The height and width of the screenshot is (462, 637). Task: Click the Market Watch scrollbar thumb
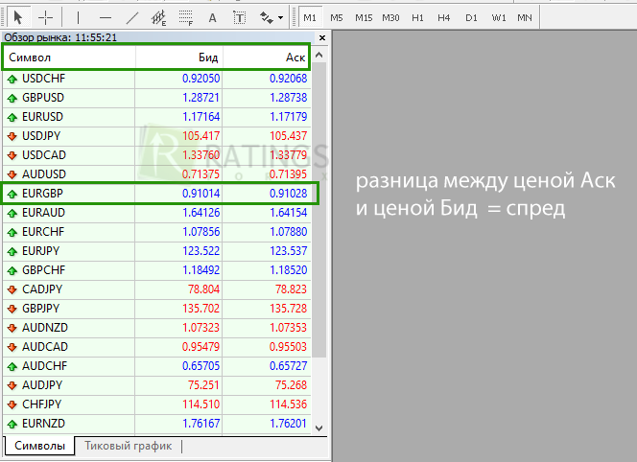point(319,210)
